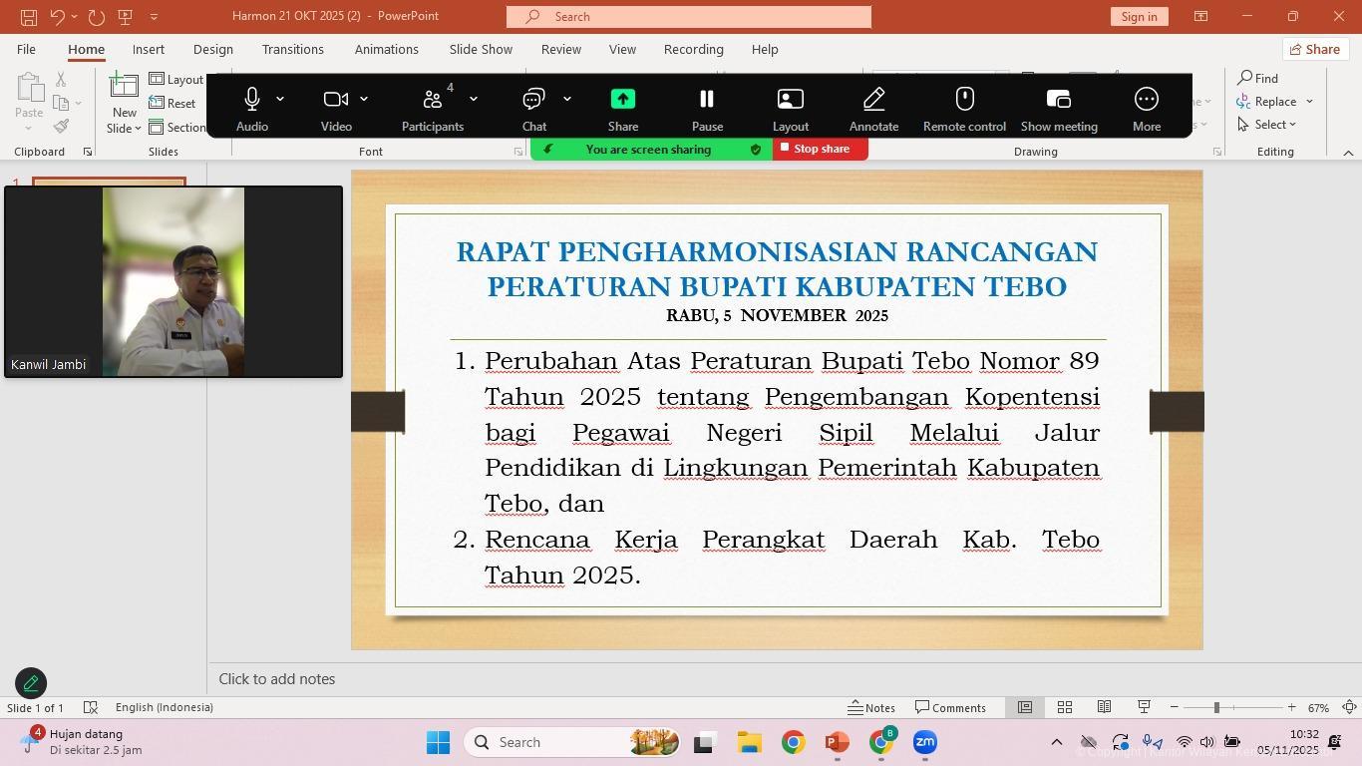1362x766 pixels.
Task: Open the Replace dropdown arrow
Action: click(x=1309, y=102)
